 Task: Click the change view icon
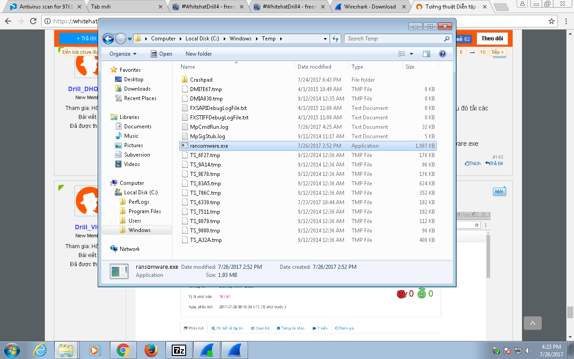click(402, 54)
